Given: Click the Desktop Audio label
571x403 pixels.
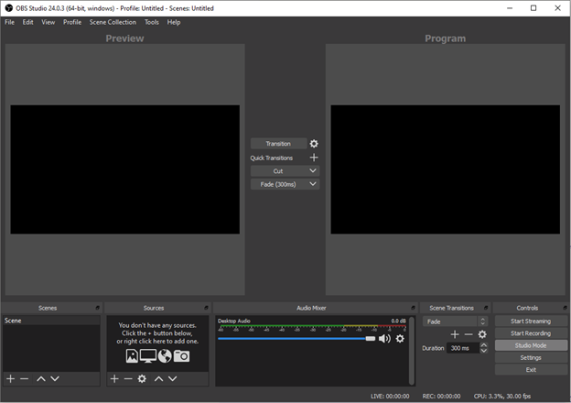Looking at the screenshot, I should [x=234, y=321].
